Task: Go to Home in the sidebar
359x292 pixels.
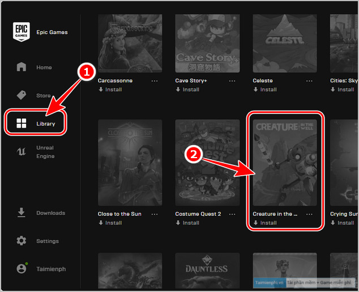Action: (44, 67)
